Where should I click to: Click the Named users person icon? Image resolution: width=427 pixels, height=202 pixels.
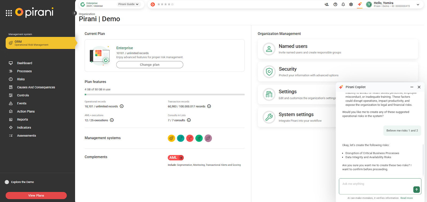[x=269, y=49]
